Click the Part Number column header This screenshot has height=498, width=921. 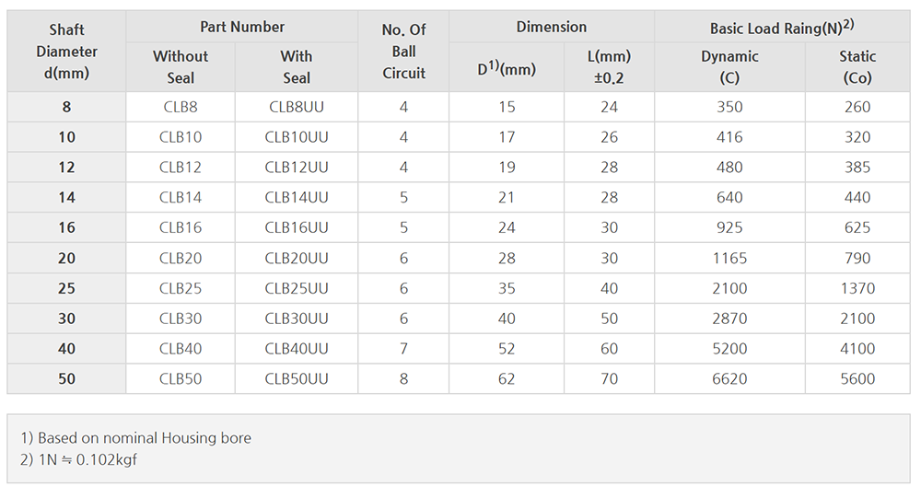point(241,28)
